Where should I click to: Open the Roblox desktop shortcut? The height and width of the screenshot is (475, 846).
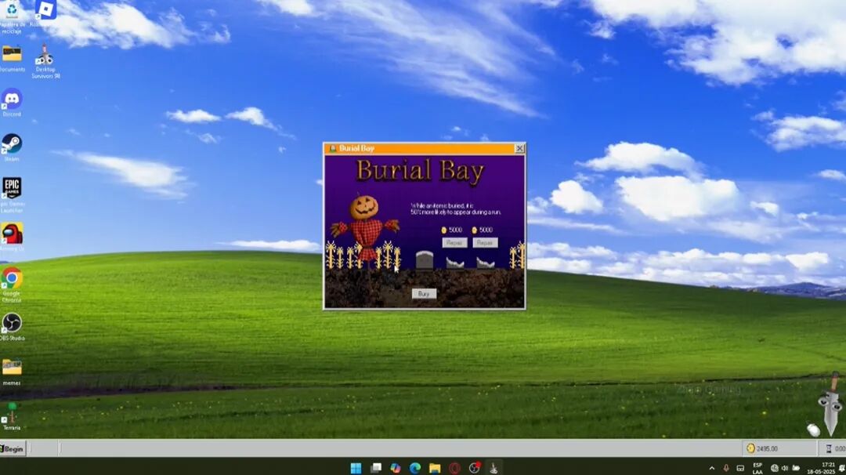coord(45,13)
